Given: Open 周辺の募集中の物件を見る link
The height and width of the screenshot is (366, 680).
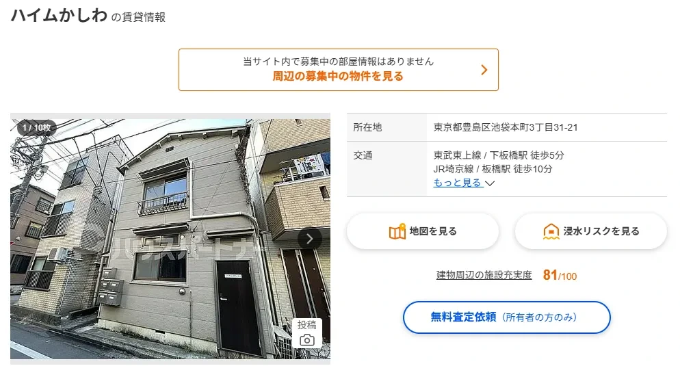Looking at the screenshot, I should point(338,77).
